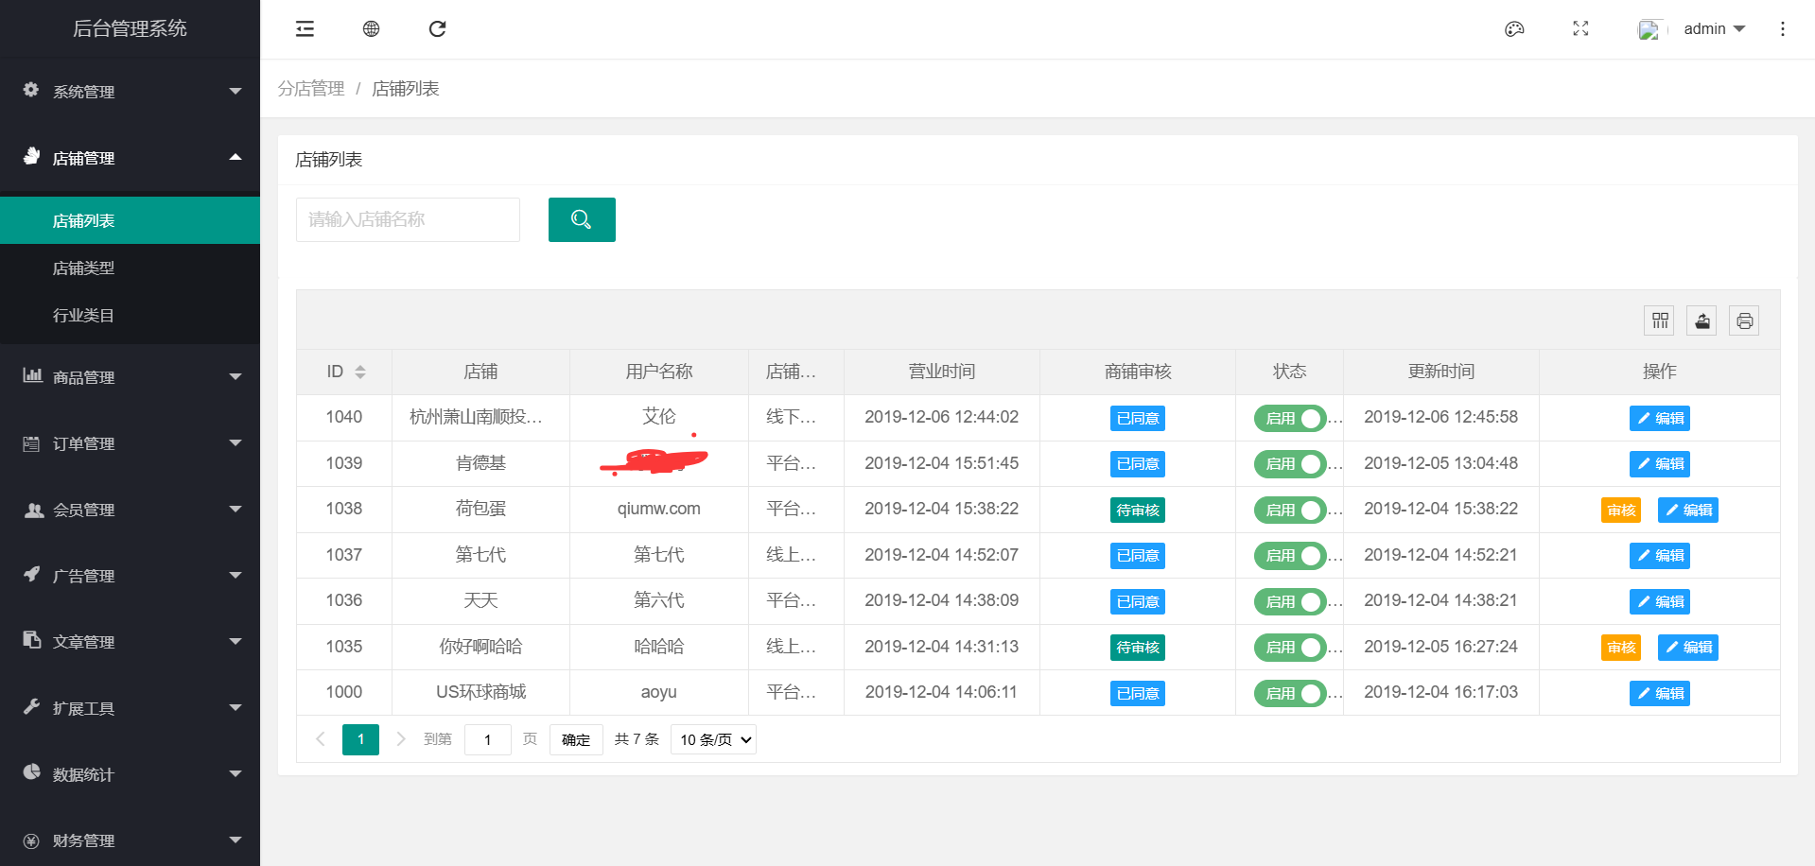Open the column filter icon
Screen dimensions: 1815x866
click(x=1659, y=321)
